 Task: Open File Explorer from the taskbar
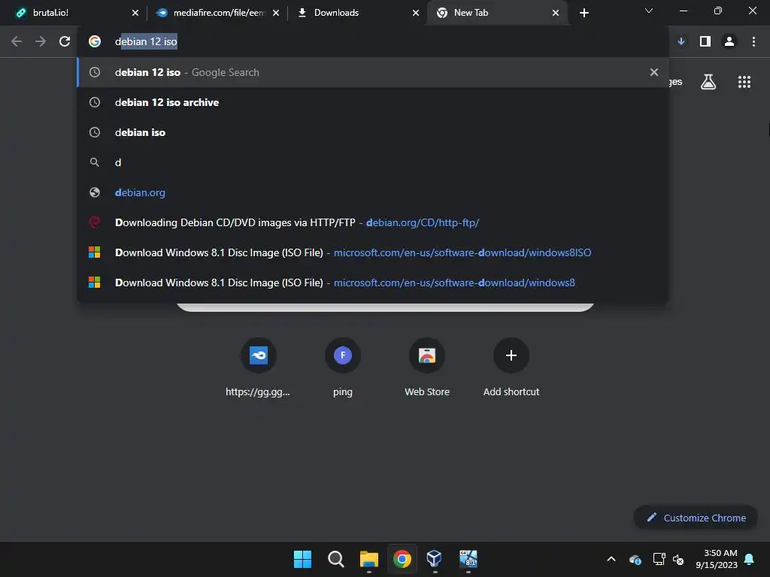pos(368,559)
